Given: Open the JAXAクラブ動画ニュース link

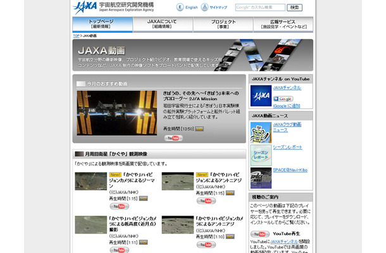Looking at the screenshot, I should click(x=287, y=127).
